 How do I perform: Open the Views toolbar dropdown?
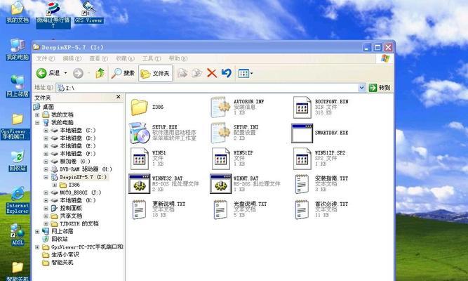click(x=246, y=73)
